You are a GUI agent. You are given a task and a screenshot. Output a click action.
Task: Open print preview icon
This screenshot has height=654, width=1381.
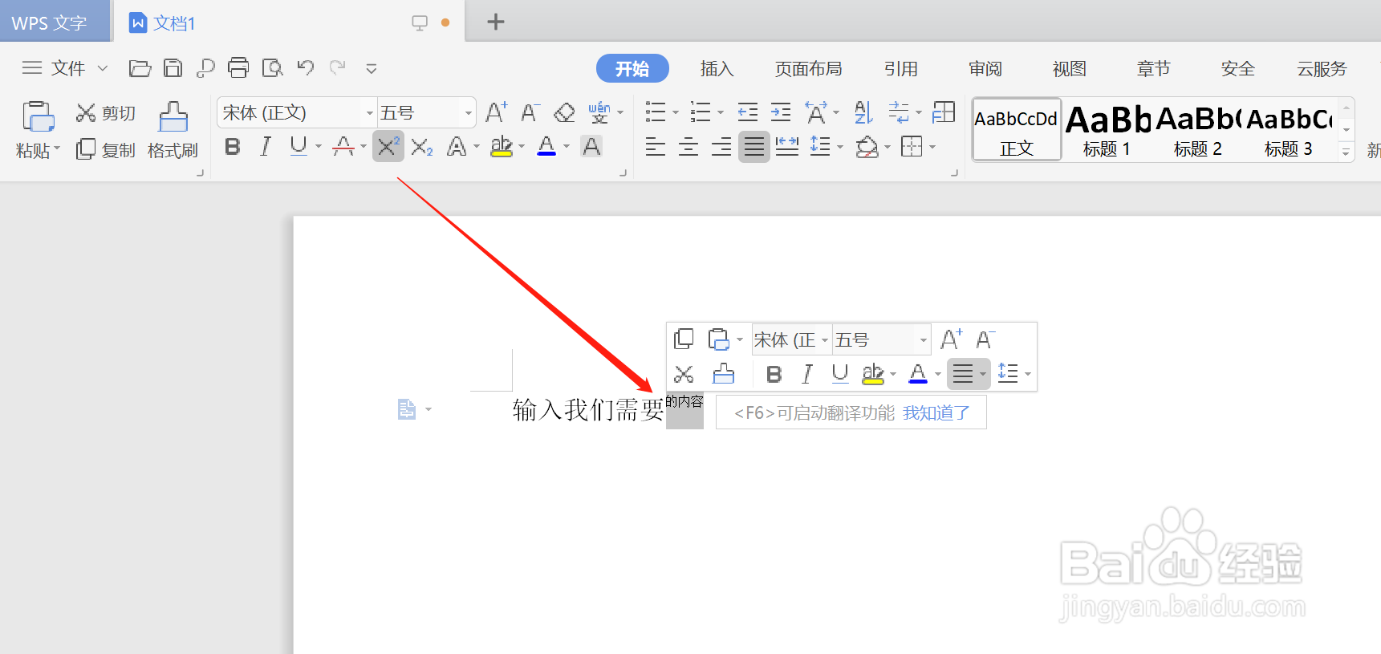[273, 68]
